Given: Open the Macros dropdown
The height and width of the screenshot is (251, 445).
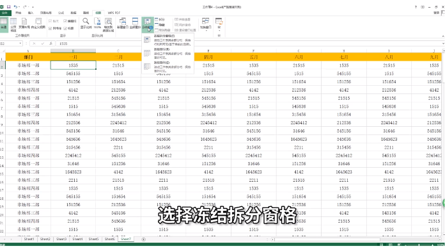Looking at the screenshot, I should [219, 24].
